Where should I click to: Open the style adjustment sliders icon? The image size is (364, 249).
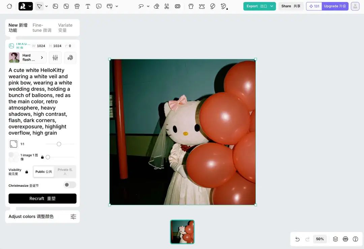pyautogui.click(x=55, y=58)
